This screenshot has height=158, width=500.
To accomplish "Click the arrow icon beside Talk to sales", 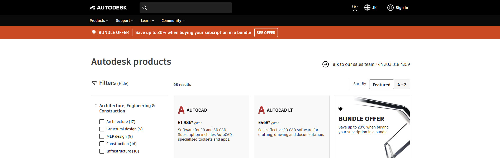I will (325, 64).
